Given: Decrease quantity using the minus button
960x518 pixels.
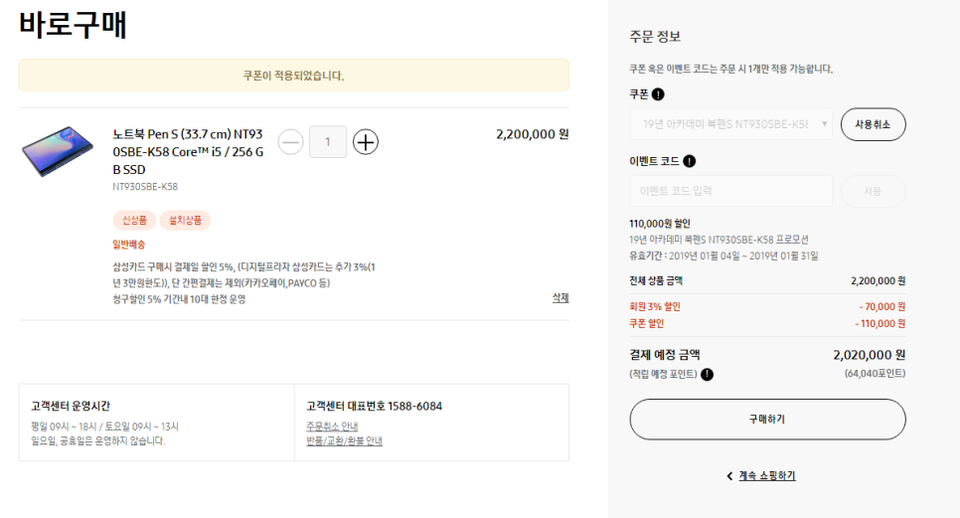Looking at the screenshot, I should [x=290, y=142].
